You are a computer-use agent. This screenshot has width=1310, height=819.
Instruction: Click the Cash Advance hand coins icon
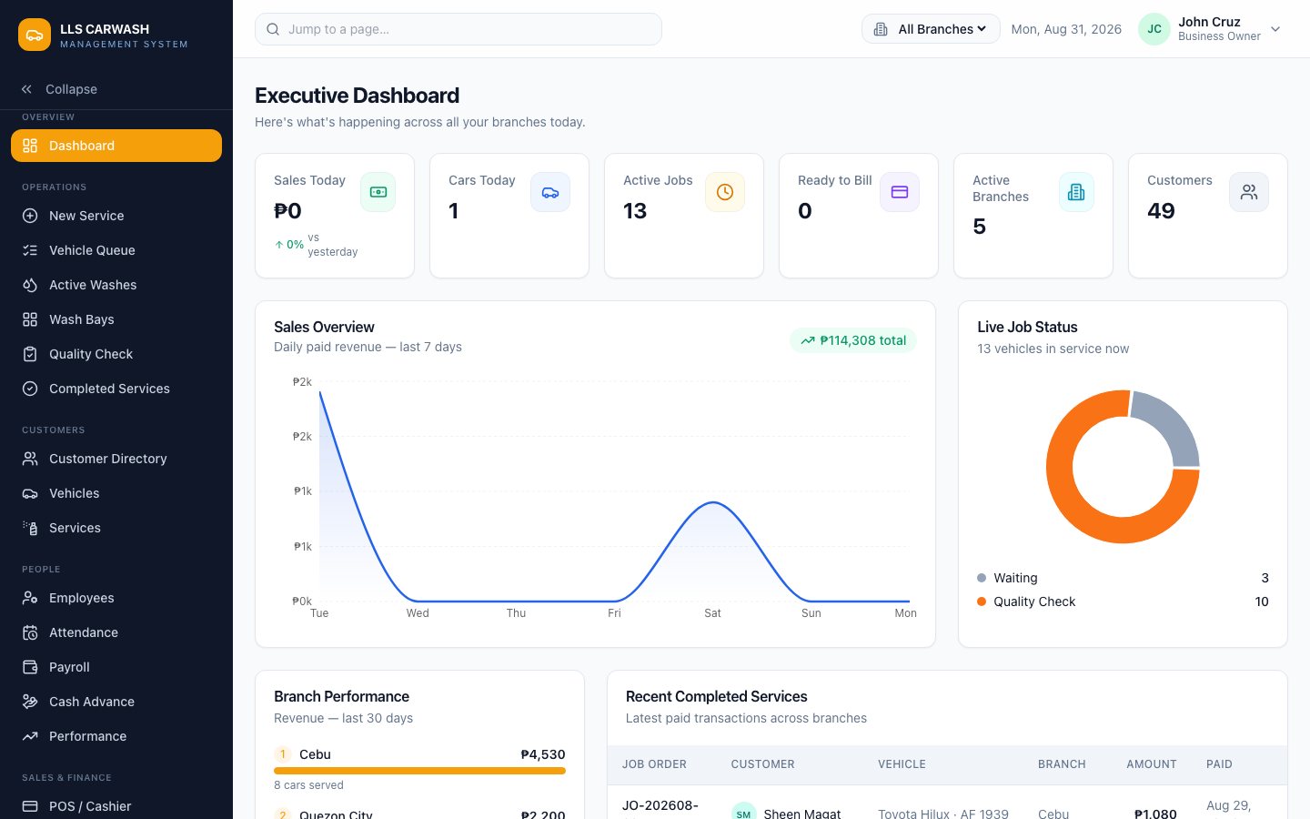coord(30,702)
